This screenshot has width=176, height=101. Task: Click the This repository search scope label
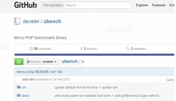point(53,5)
